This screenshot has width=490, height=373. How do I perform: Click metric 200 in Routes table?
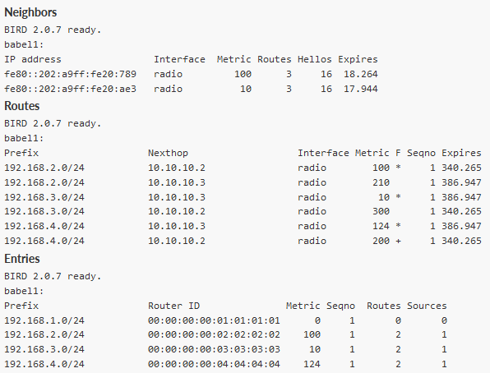(x=381, y=241)
